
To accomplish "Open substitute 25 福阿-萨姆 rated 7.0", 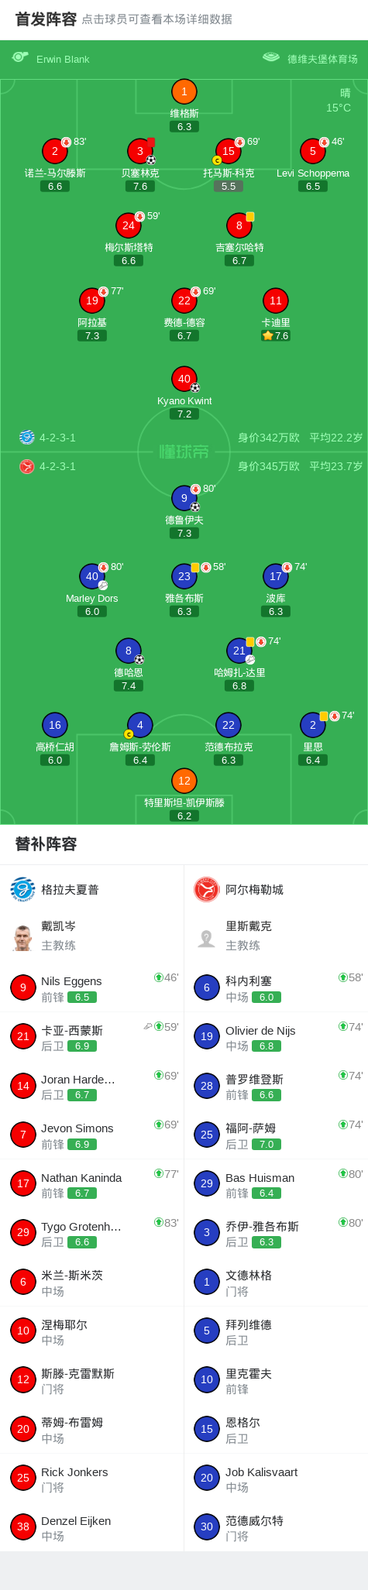I will pyautogui.click(x=276, y=1135).
